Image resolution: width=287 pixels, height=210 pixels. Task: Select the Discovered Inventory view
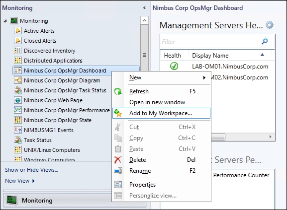[x=49, y=51]
